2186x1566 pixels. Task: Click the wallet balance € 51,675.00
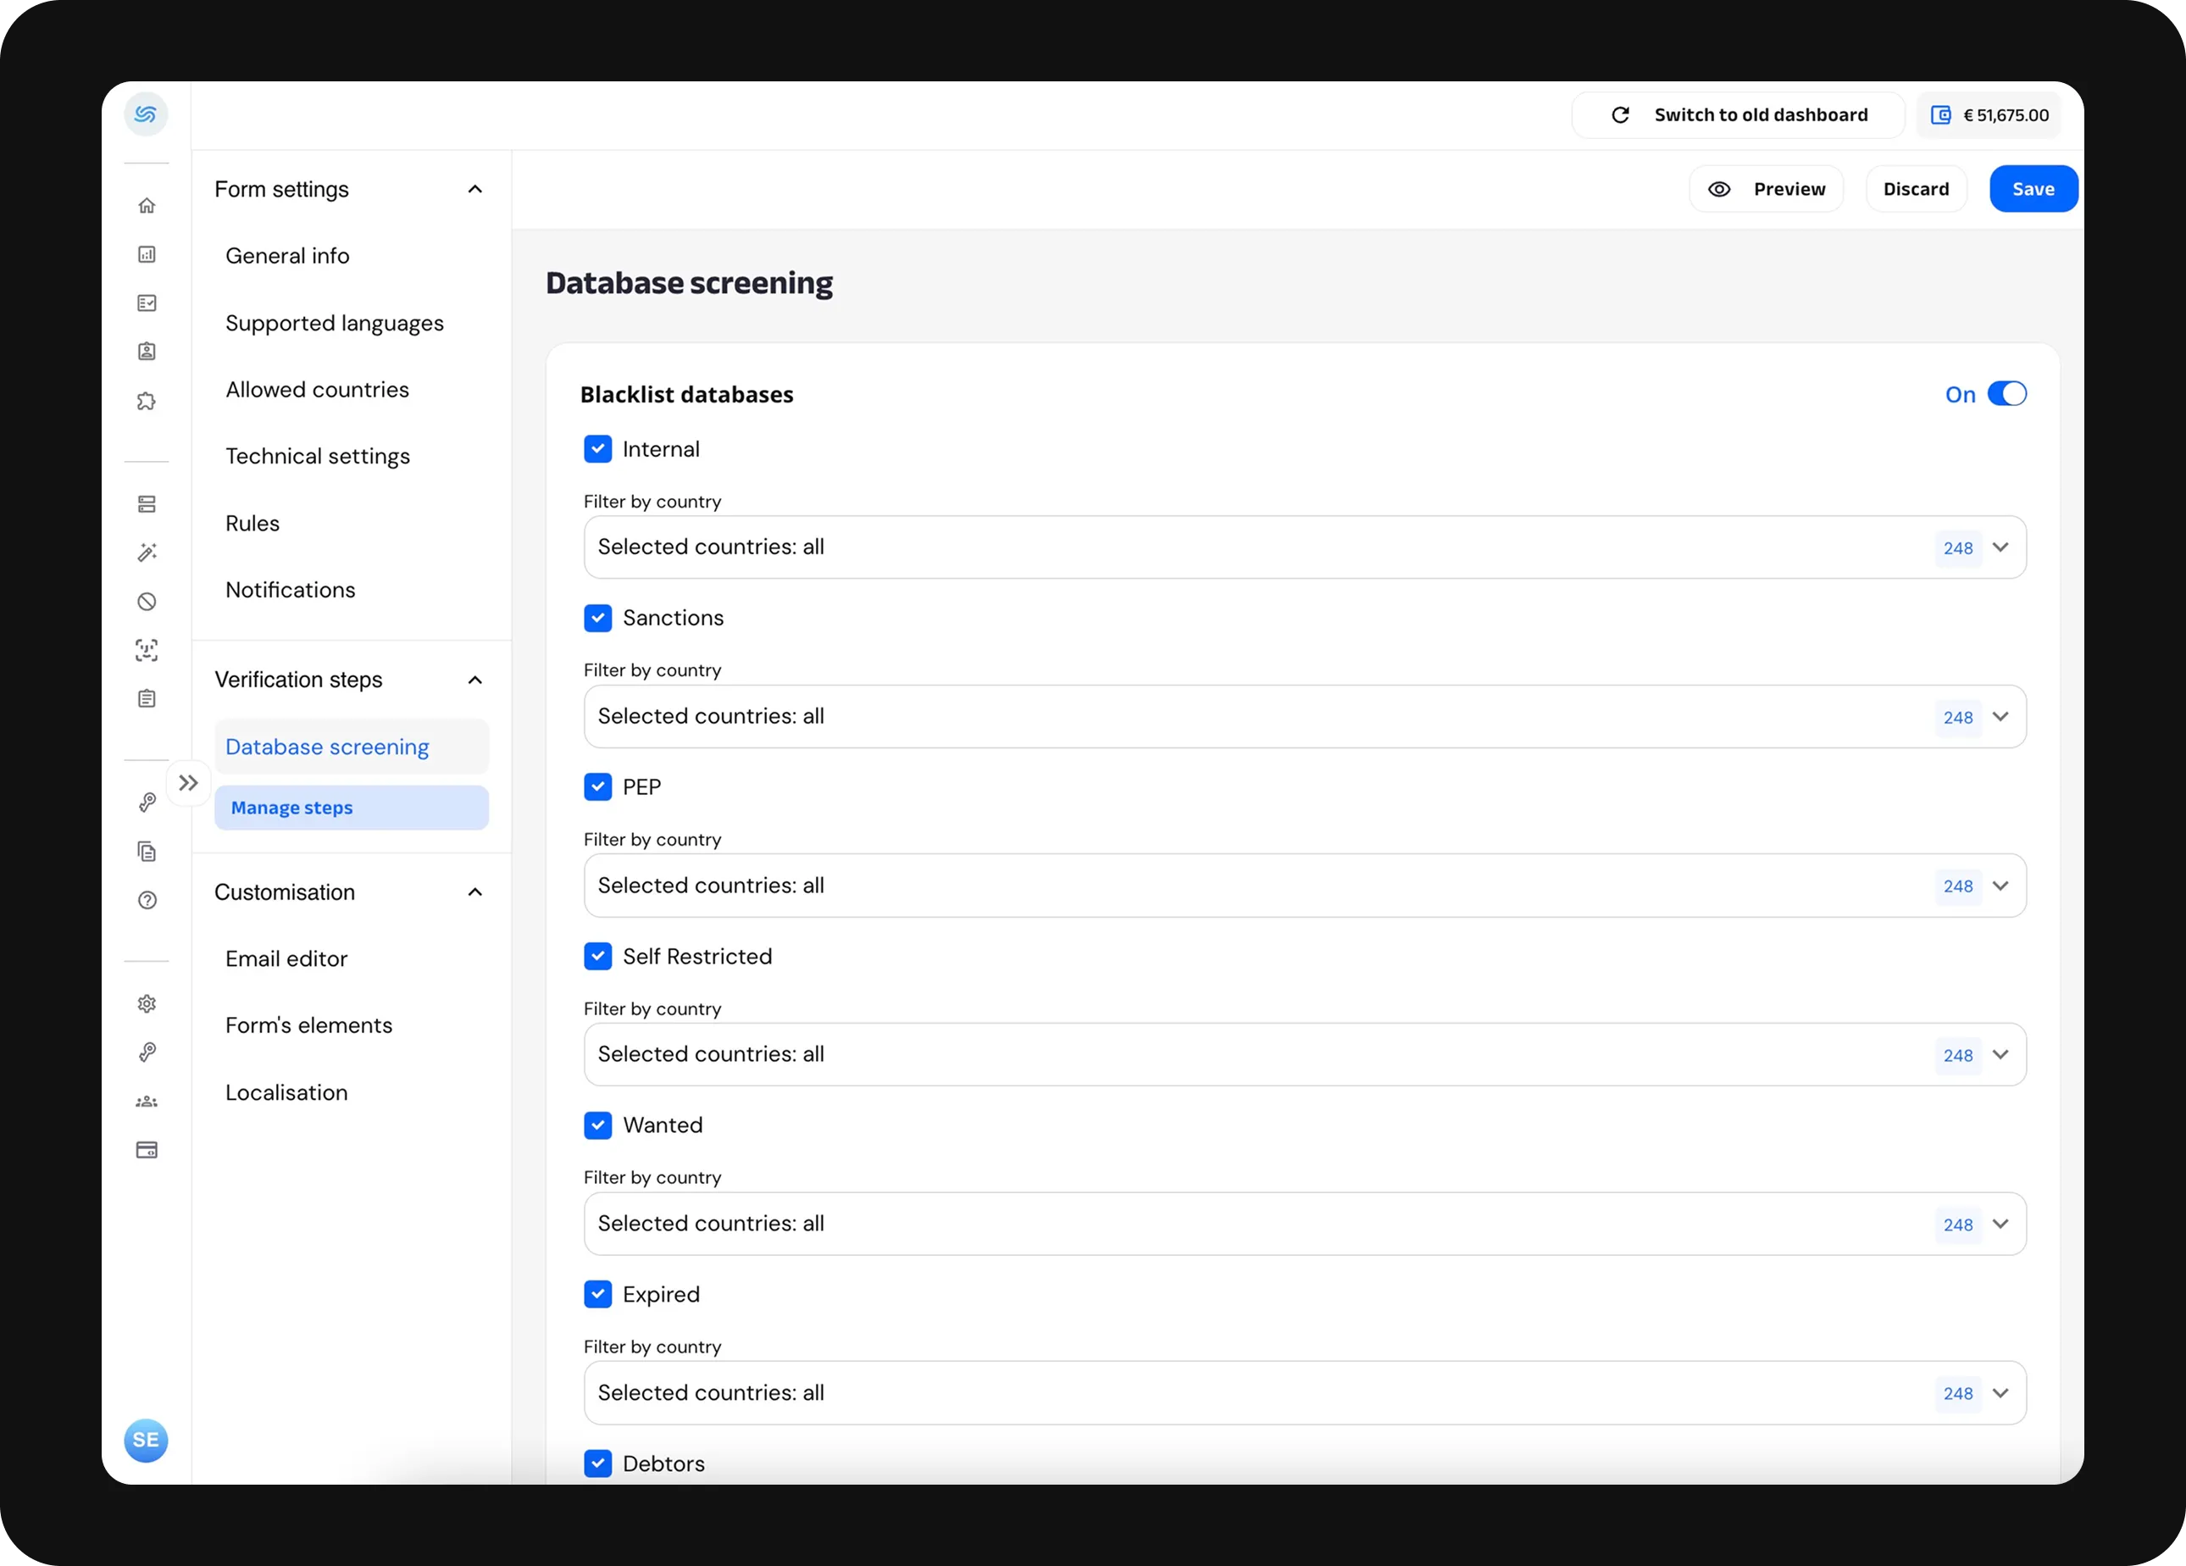(x=1989, y=114)
